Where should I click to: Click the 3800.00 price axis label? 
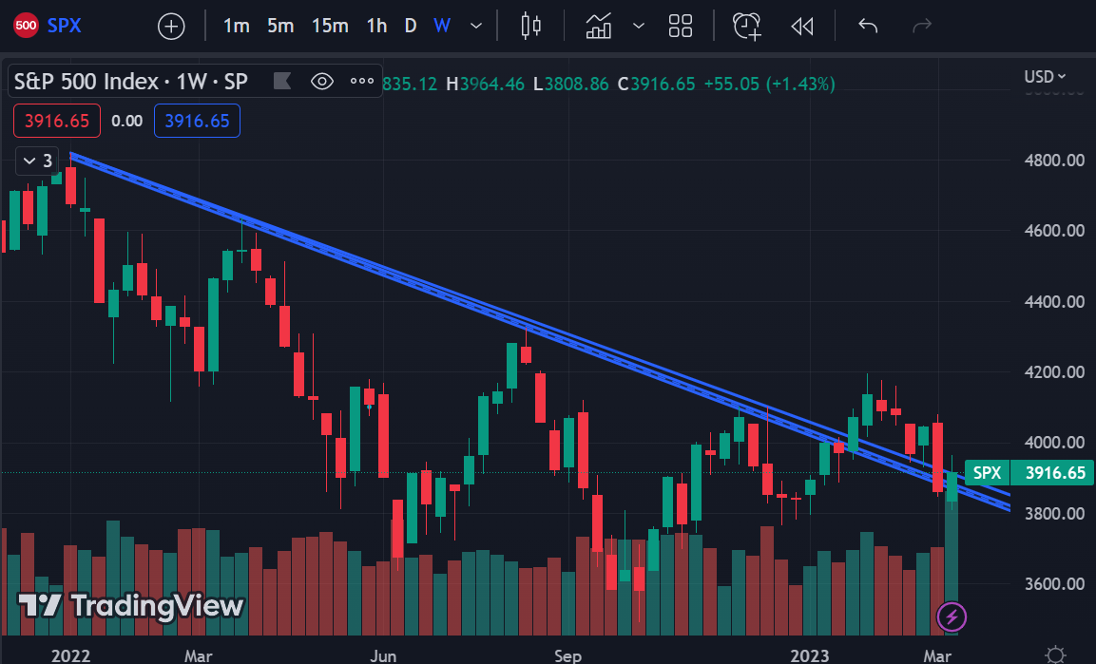pyautogui.click(x=1054, y=513)
